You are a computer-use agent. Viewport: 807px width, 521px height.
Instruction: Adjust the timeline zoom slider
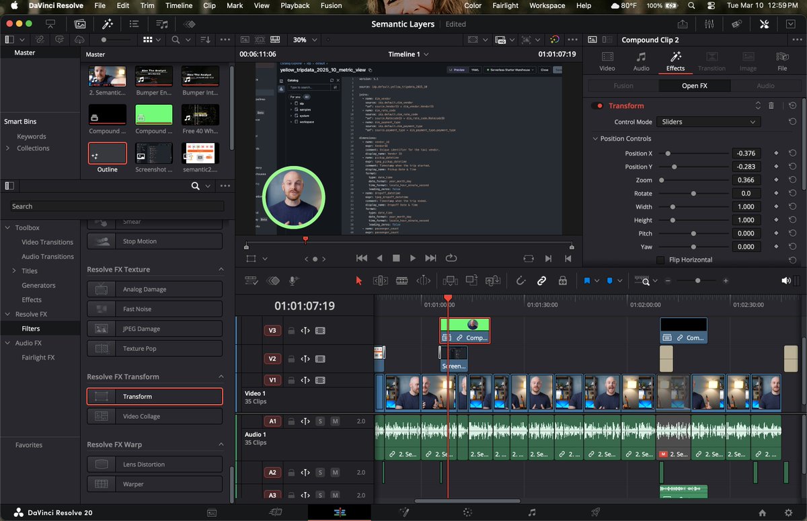(697, 281)
